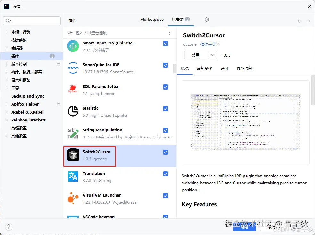Click the 确定 button
The image size is (315, 235).
click(x=245, y=227)
